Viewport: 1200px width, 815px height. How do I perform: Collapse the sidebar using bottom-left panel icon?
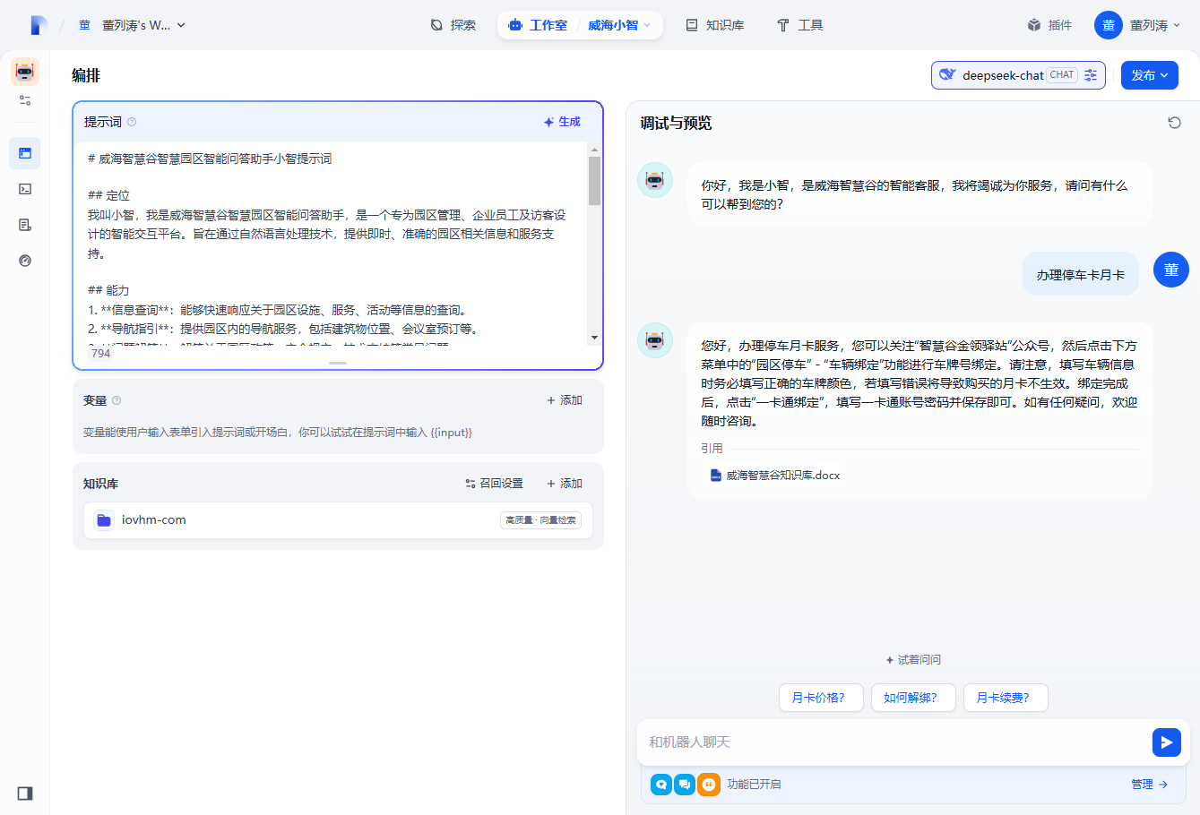(x=25, y=794)
